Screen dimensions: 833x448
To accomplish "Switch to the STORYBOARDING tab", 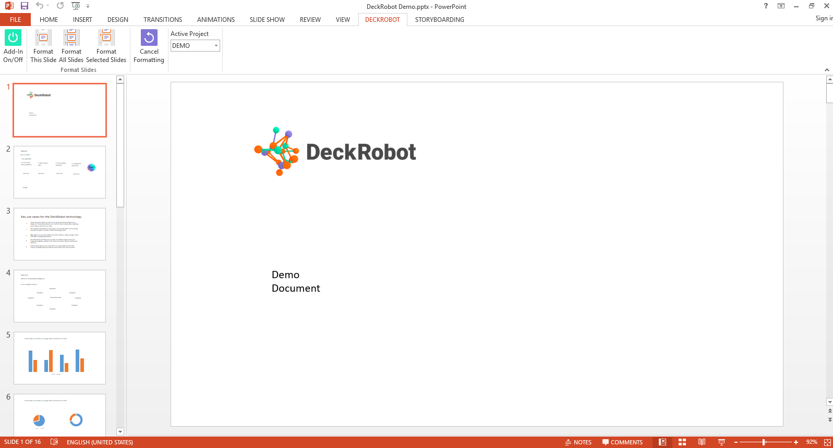I will coord(440,20).
